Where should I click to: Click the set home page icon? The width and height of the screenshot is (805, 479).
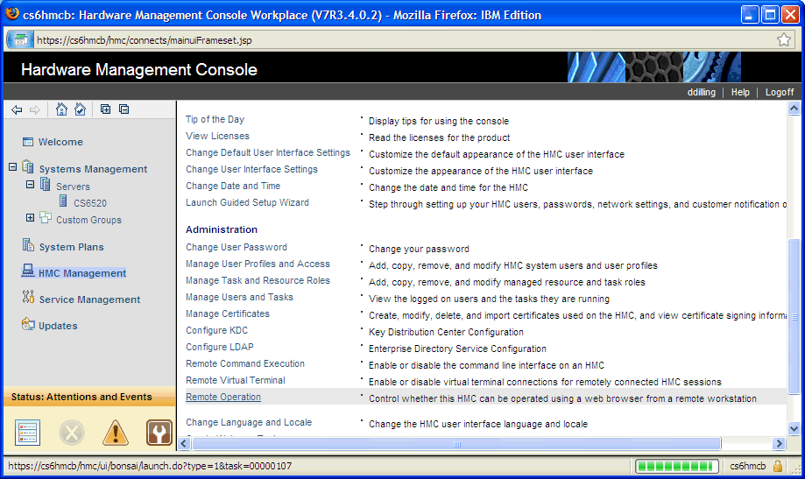click(80, 109)
